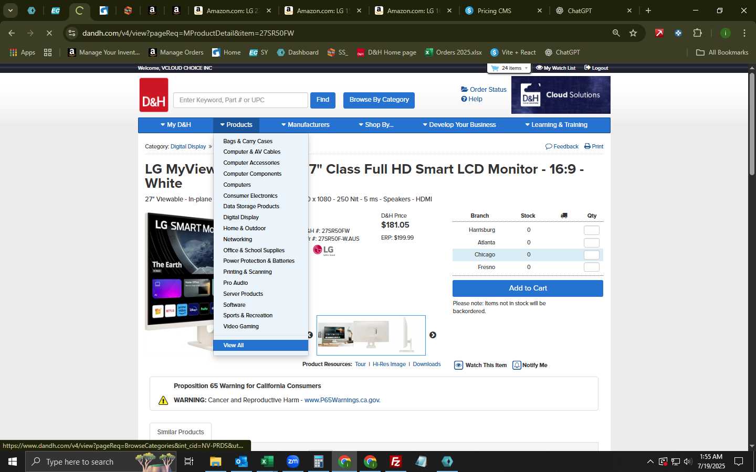Click the Feedback speech bubble link
This screenshot has width=756, height=472.
click(x=562, y=146)
